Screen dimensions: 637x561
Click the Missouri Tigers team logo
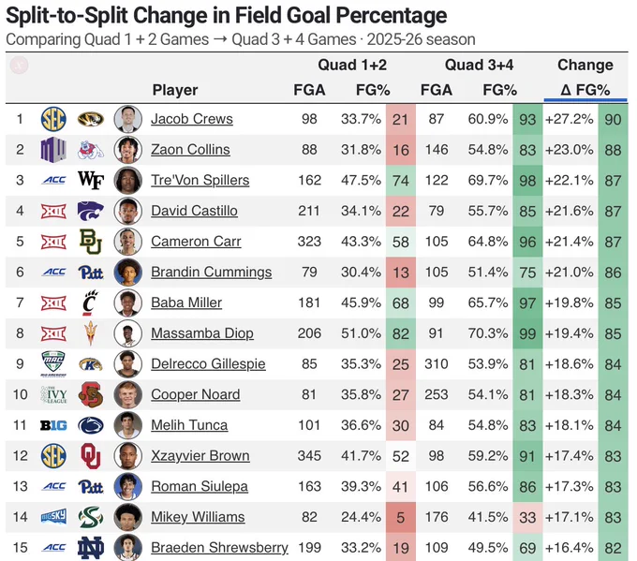[x=91, y=119]
